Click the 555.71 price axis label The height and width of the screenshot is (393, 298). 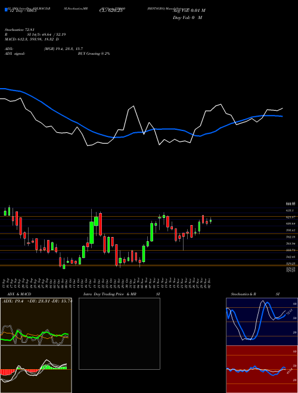tap(291, 250)
